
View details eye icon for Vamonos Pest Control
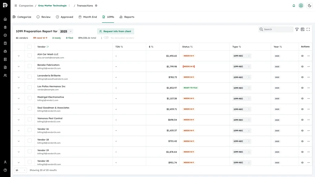(302, 120)
